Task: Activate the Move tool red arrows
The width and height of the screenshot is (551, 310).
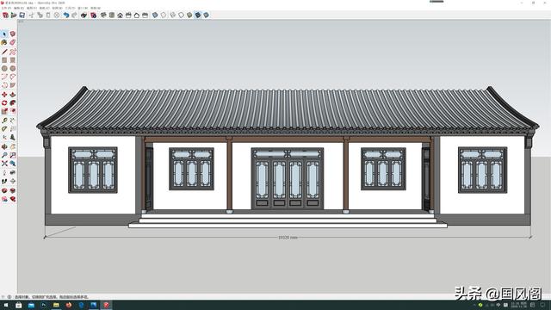Action: point(4,95)
